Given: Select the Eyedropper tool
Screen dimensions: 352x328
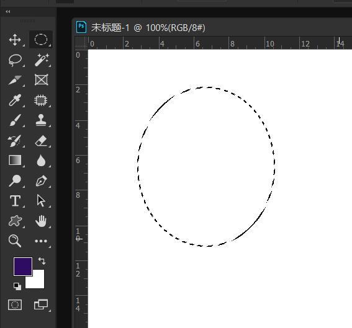Looking at the screenshot, I should 15,100.
